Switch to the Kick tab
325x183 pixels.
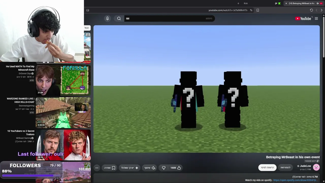point(246,3)
